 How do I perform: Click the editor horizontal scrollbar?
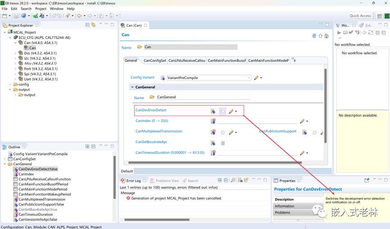pos(215,163)
